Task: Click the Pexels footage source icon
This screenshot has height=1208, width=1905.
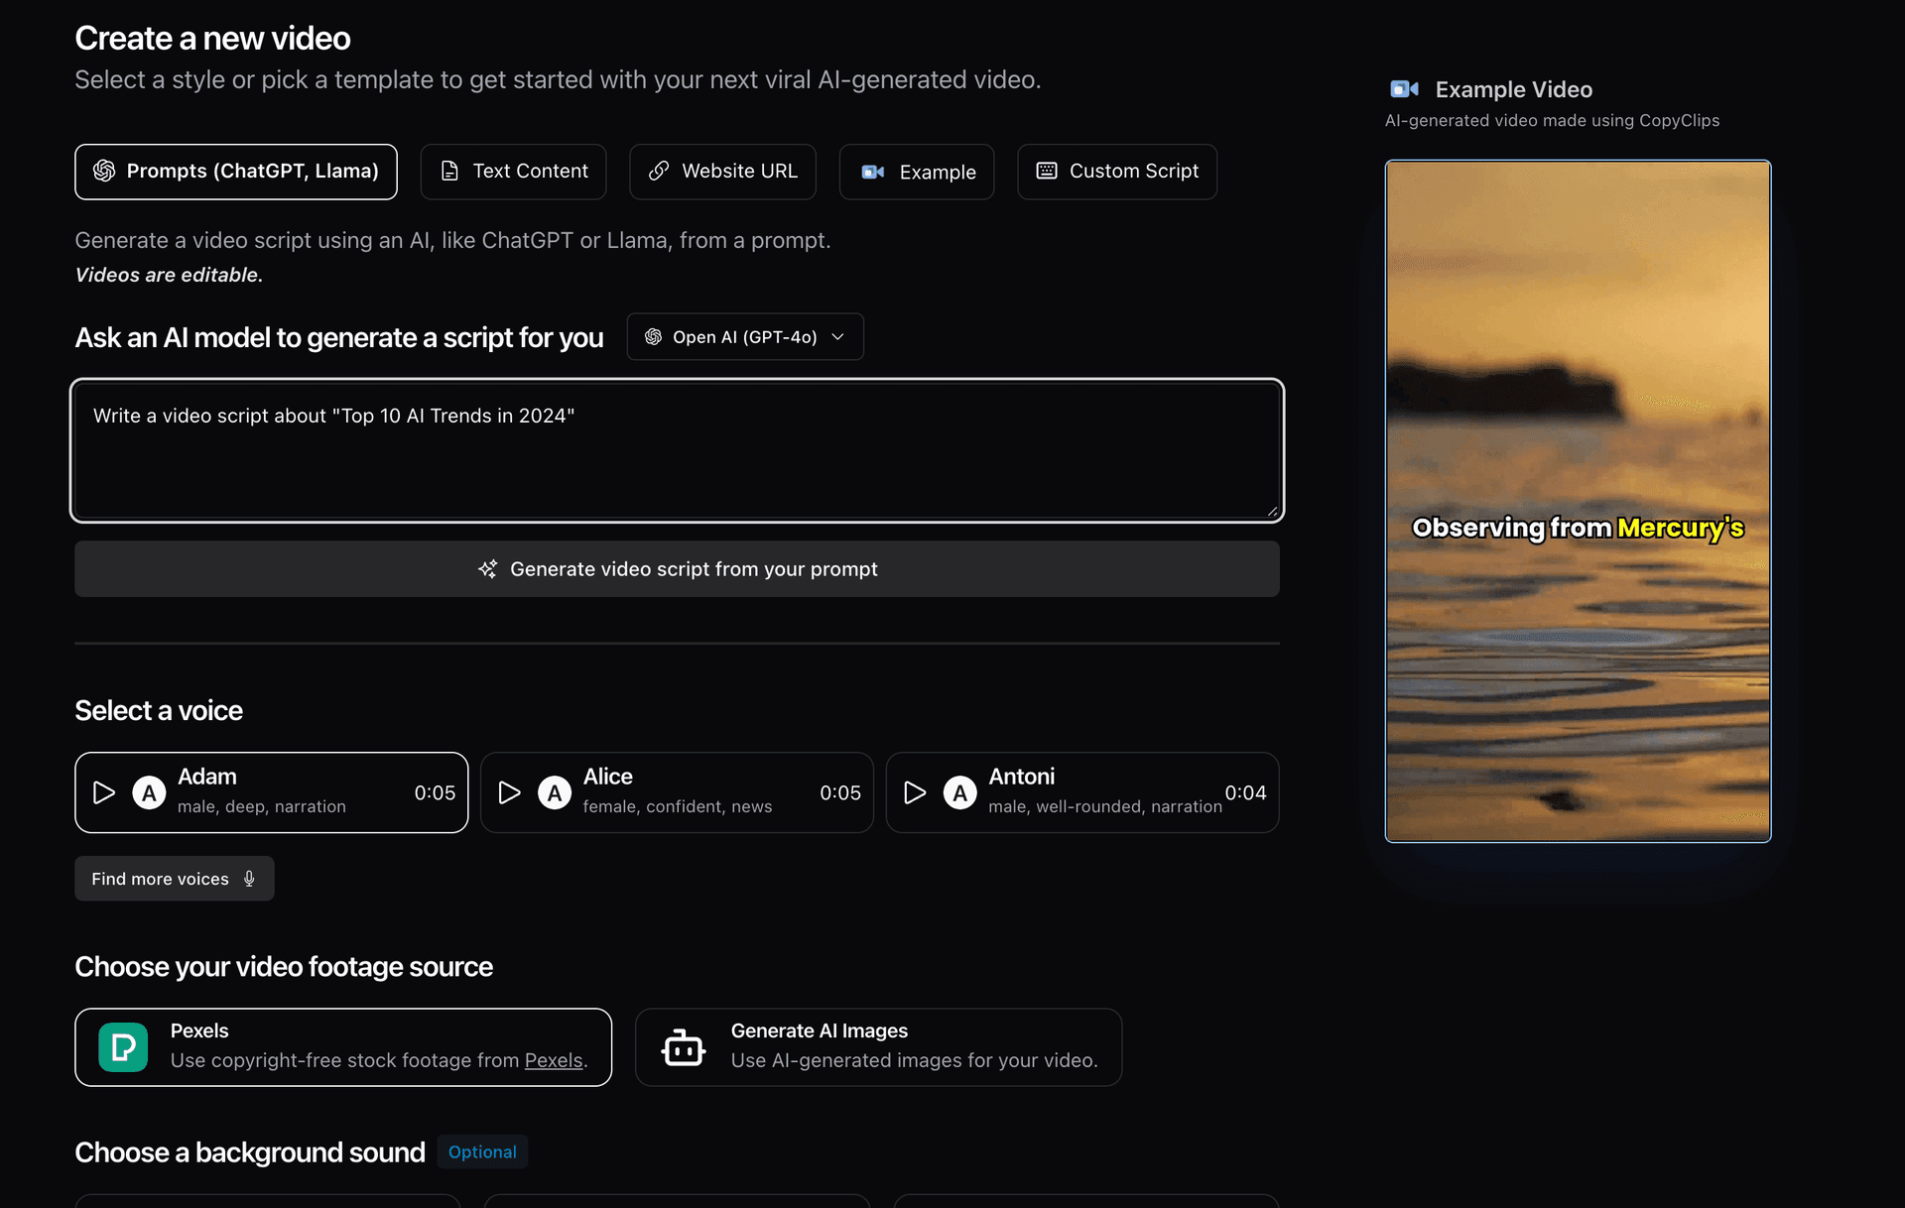Action: click(x=122, y=1045)
